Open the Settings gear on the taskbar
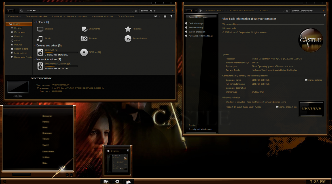Viewport: 332px width, 184px height. click(x=117, y=181)
